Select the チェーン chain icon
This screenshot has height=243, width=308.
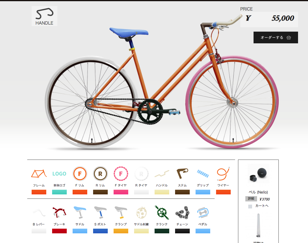(182, 213)
